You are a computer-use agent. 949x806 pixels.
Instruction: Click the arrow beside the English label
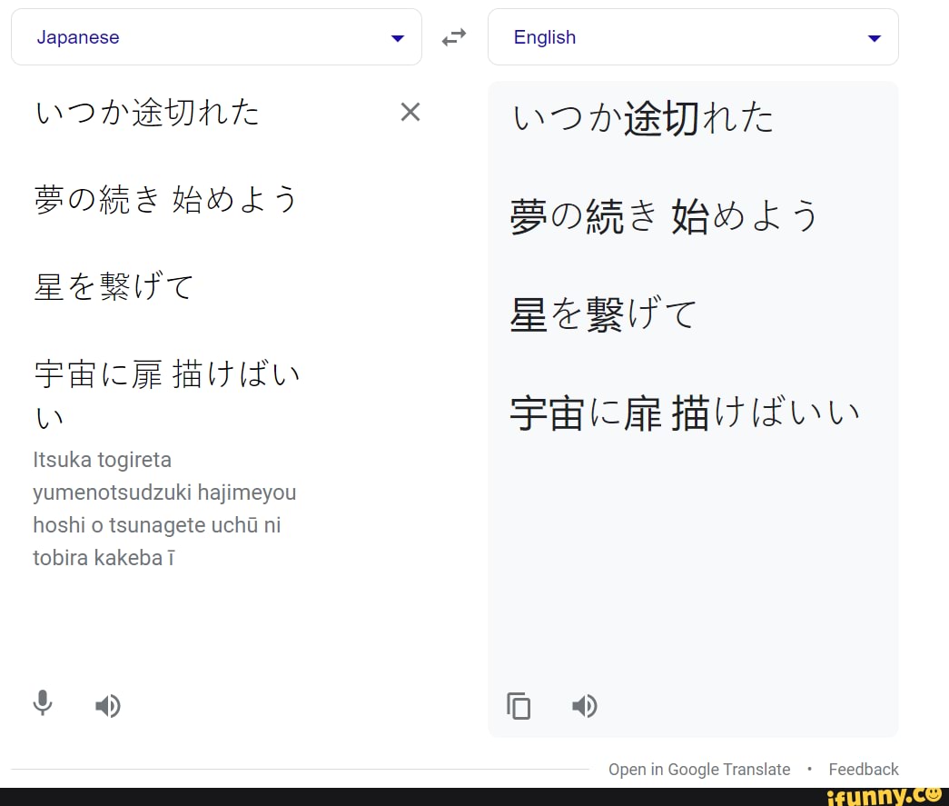click(874, 38)
